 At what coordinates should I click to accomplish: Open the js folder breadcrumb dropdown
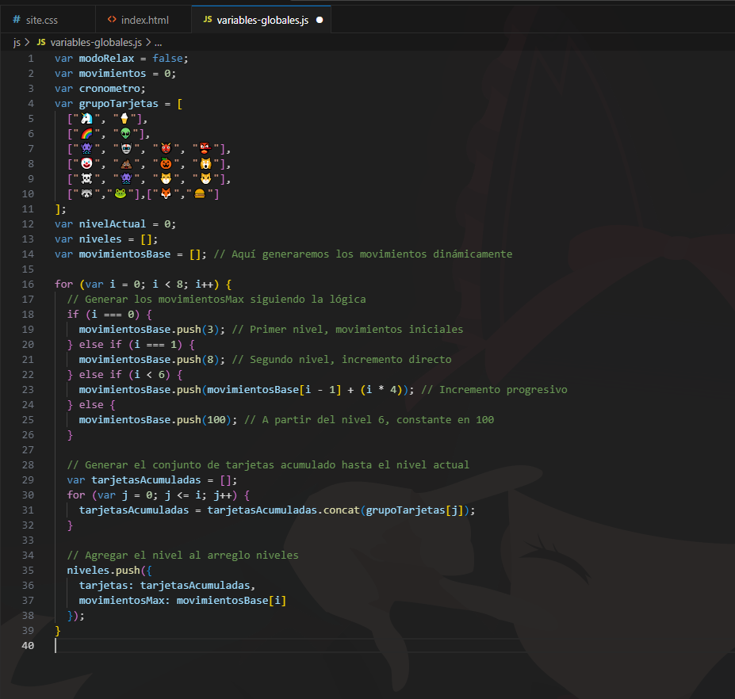point(17,43)
